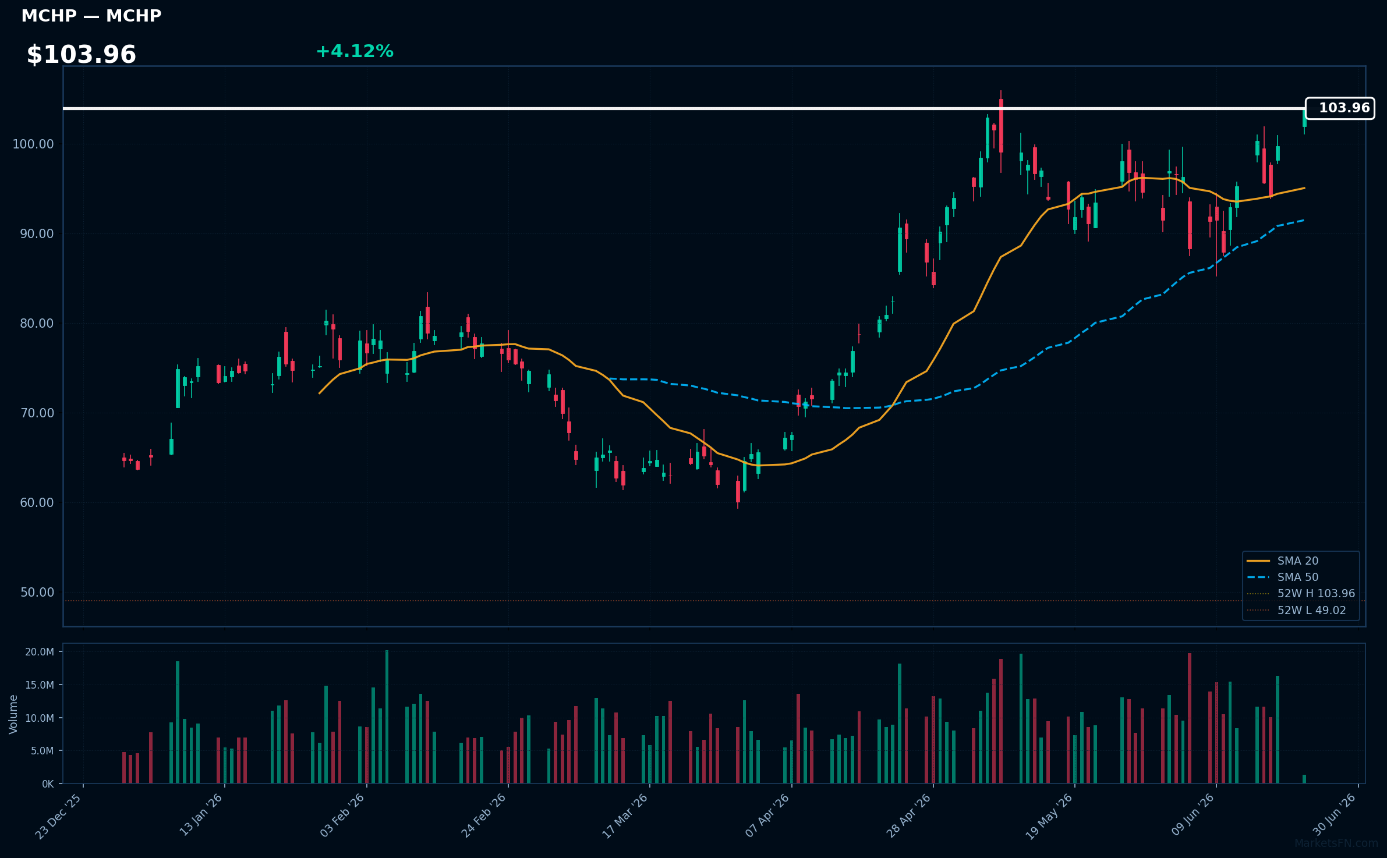Click the 09 Jun '26 date label
This screenshot has height=858, width=1387.
[x=1192, y=815]
